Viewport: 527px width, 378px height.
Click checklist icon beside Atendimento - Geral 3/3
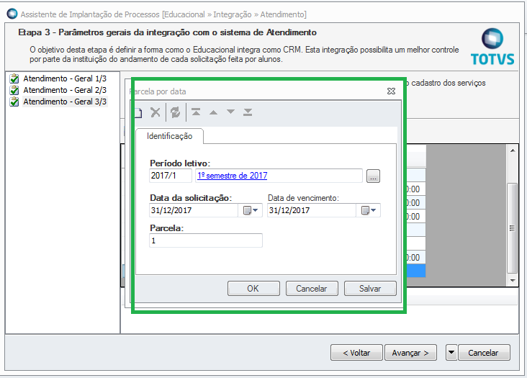(x=14, y=102)
